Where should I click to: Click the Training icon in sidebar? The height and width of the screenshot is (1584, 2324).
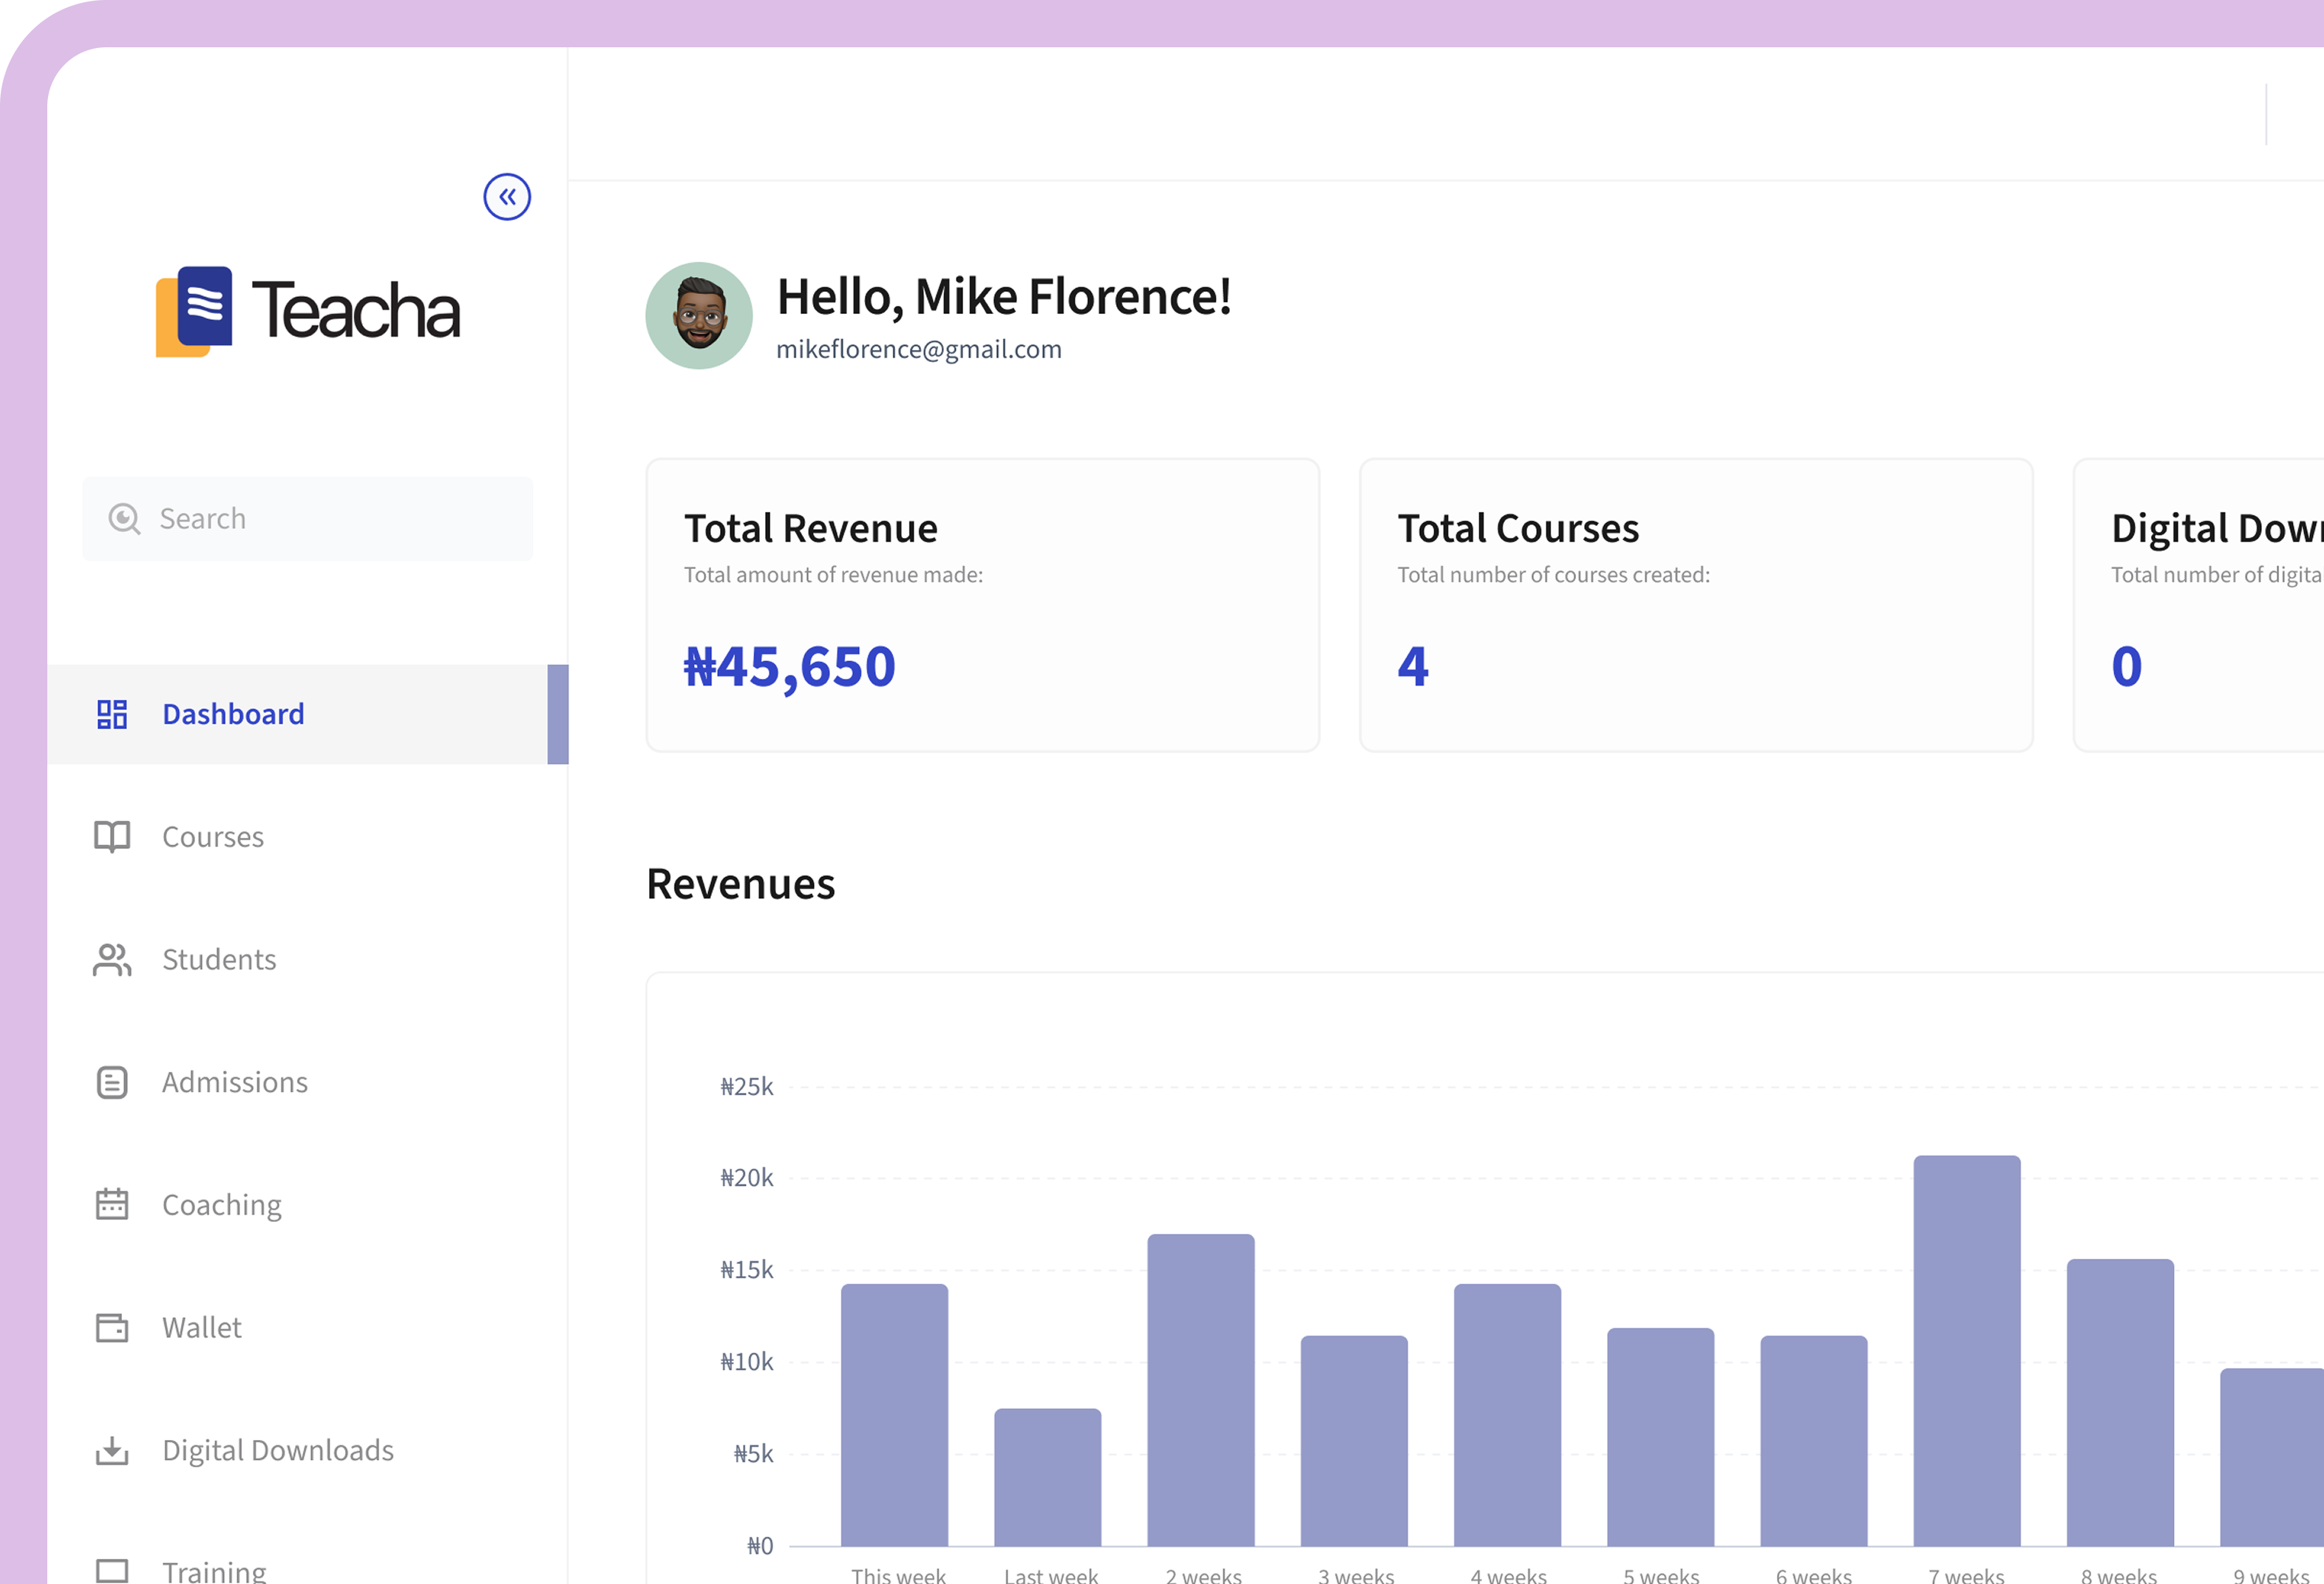[x=112, y=1571]
